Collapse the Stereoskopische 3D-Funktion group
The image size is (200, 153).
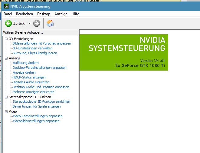pyautogui.click(x=6, y=97)
